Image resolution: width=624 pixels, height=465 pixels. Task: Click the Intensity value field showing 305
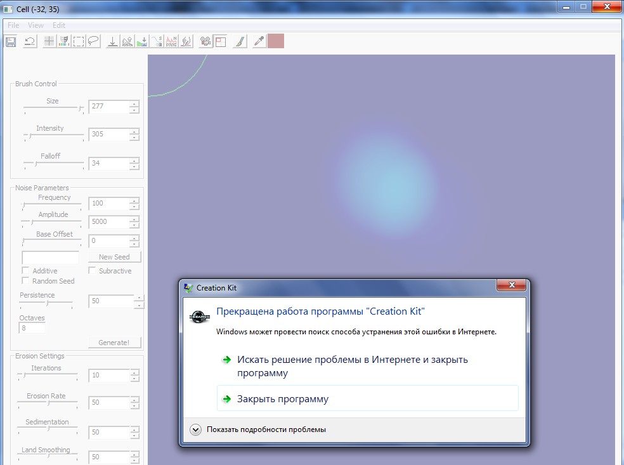coord(108,134)
